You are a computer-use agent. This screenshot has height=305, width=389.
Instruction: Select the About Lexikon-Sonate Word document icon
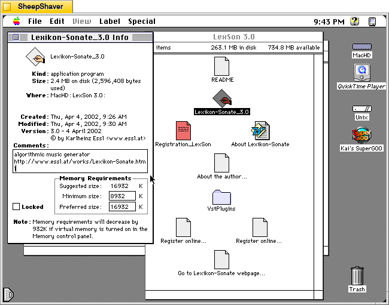pyautogui.click(x=260, y=131)
